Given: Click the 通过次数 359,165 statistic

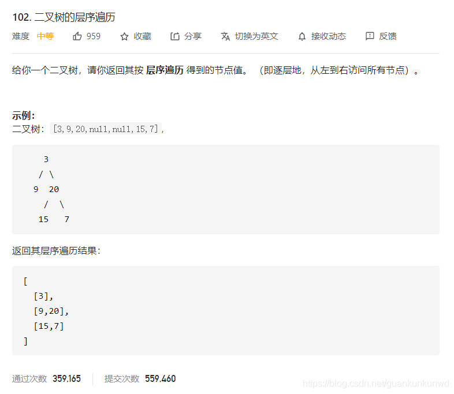Looking at the screenshot, I should click(46, 378).
